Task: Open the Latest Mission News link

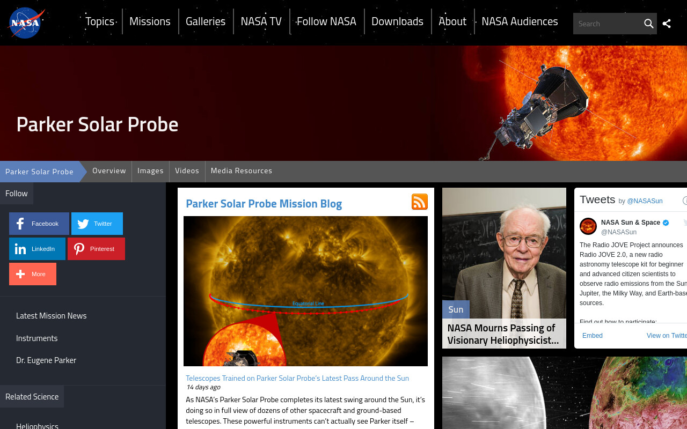Action: (52, 316)
